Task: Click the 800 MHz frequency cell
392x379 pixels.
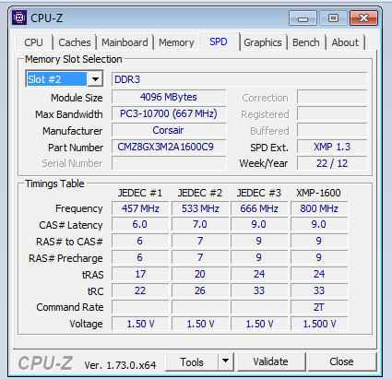Action: click(319, 208)
